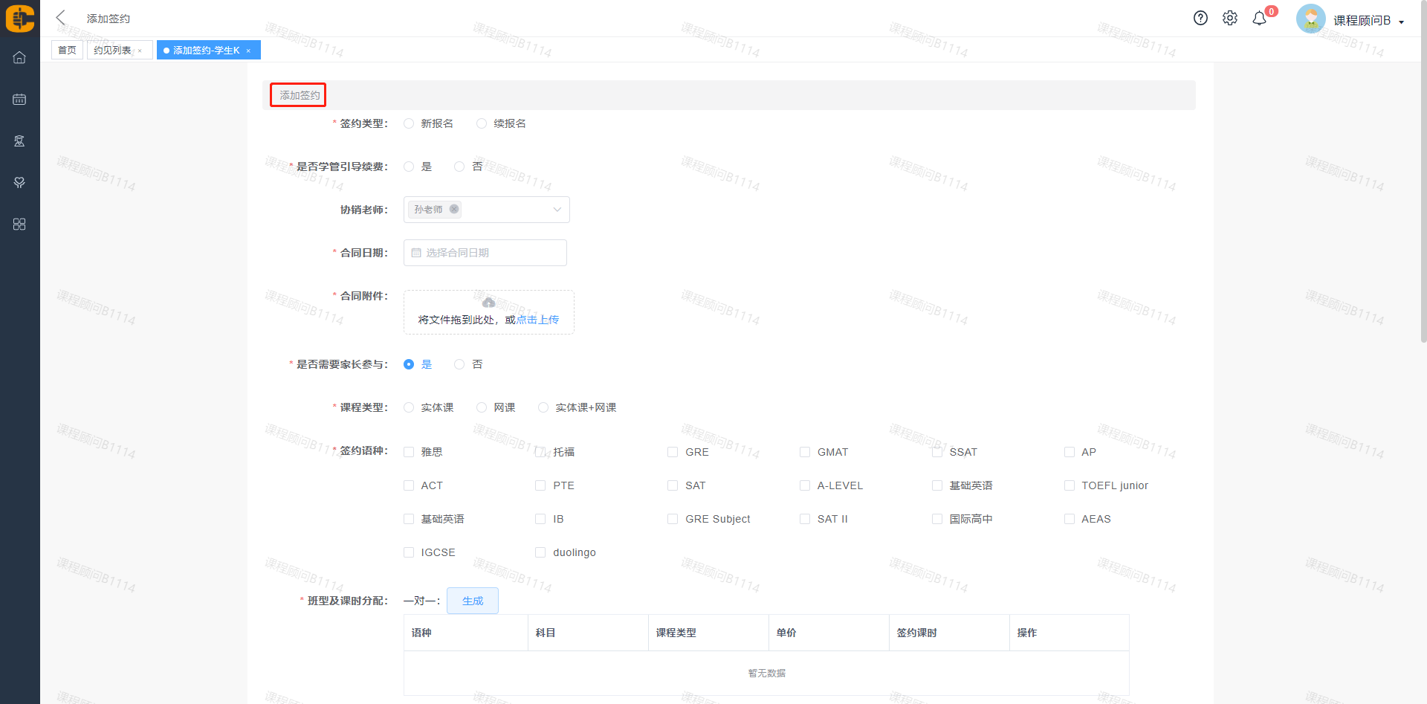Click the home icon in left sidebar
The height and width of the screenshot is (704, 1427).
(19, 57)
